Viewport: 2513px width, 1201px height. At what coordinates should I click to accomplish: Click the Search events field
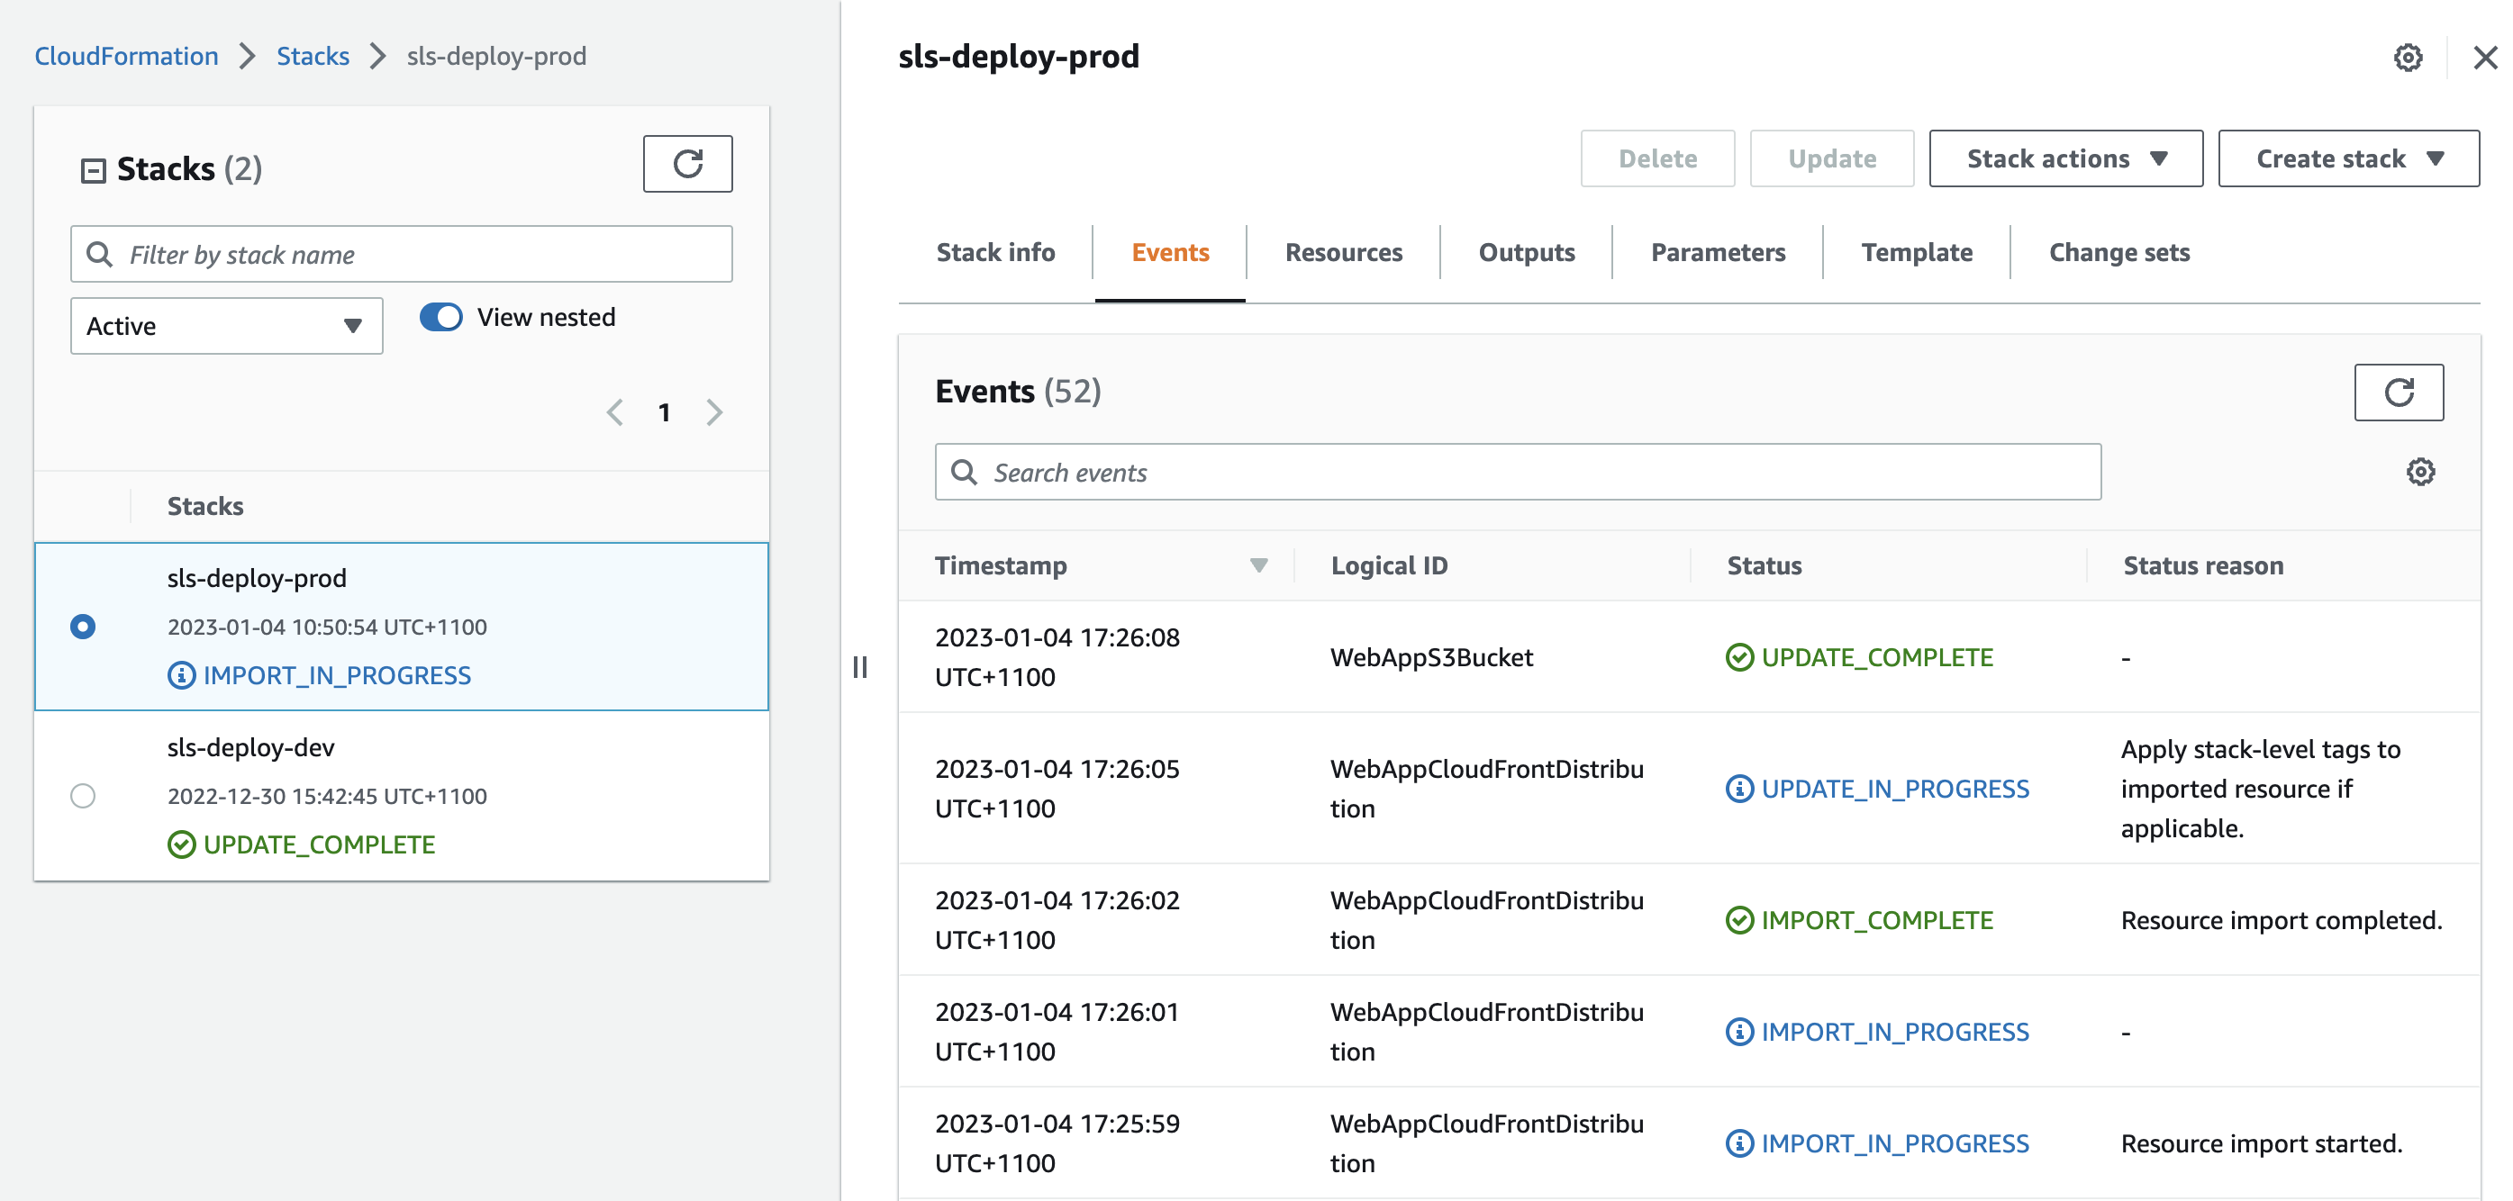pos(1517,472)
